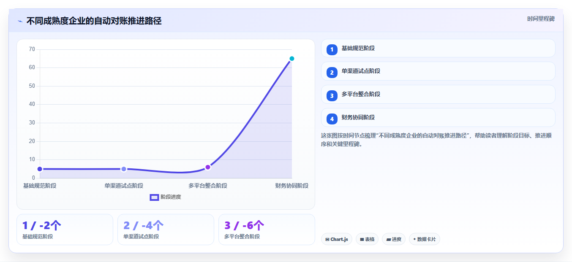The width and height of the screenshot is (572, 262).
Task: Click the chart data point for 单渠道试点阶段
Action: pos(124,169)
